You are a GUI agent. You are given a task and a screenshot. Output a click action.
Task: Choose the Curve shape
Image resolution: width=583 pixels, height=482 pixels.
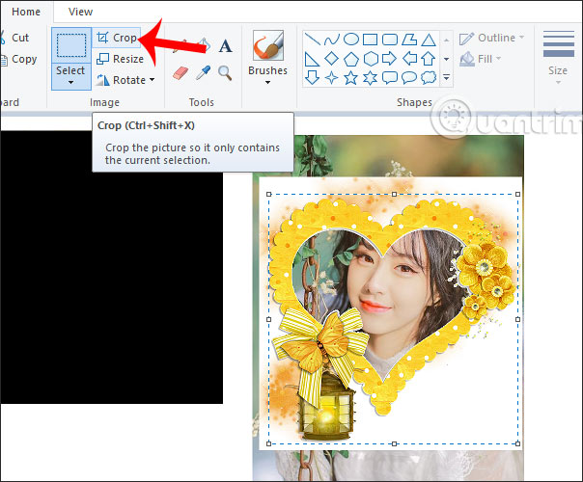[x=332, y=39]
